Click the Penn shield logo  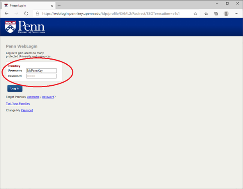[10, 27]
